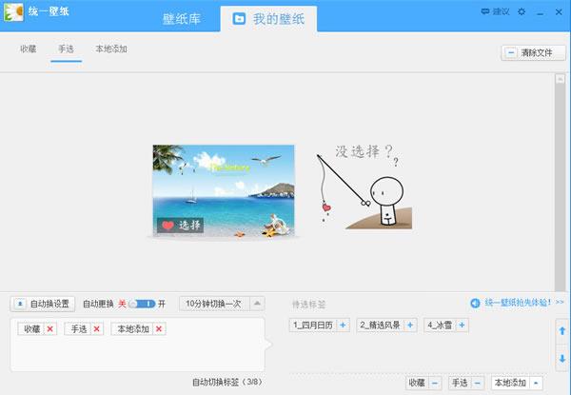This screenshot has width=571, height=395.
Task: Click minus next to bottom 收藏 tag
Action: 435,383
